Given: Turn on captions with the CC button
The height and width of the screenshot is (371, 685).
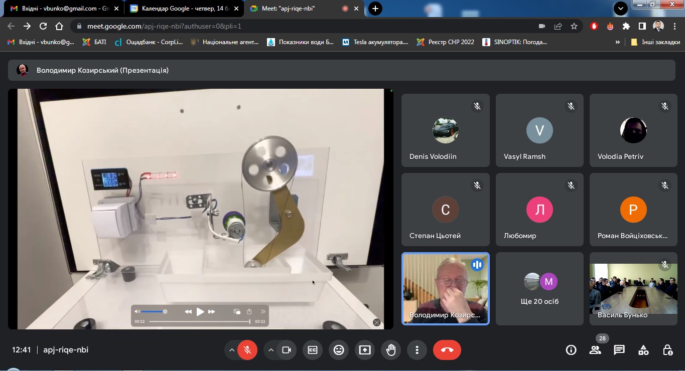Looking at the screenshot, I should (313, 350).
